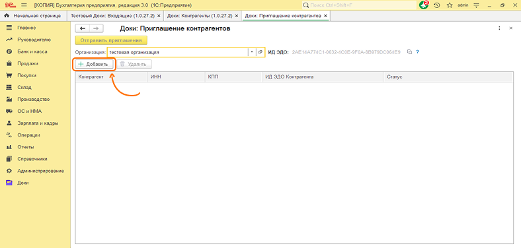Open the history clock icon
This screenshot has height=248, width=521.
[437, 5]
